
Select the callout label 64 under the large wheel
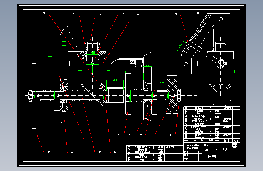[72, 152]
